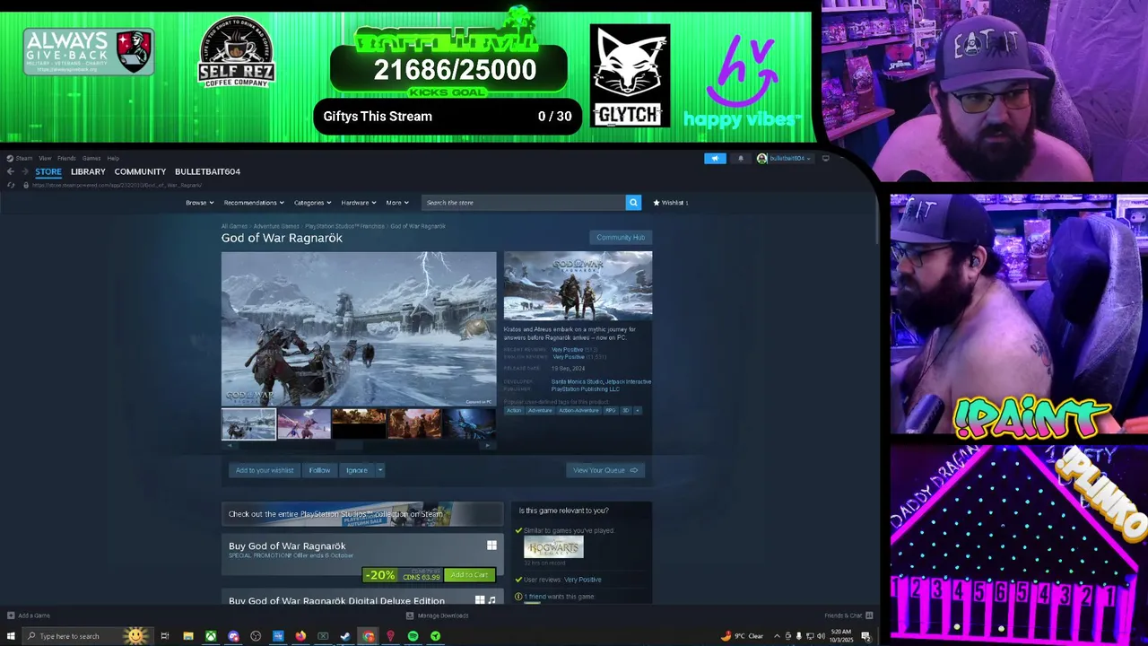Select the STORE tab
The image size is (1148, 646).
point(48,171)
